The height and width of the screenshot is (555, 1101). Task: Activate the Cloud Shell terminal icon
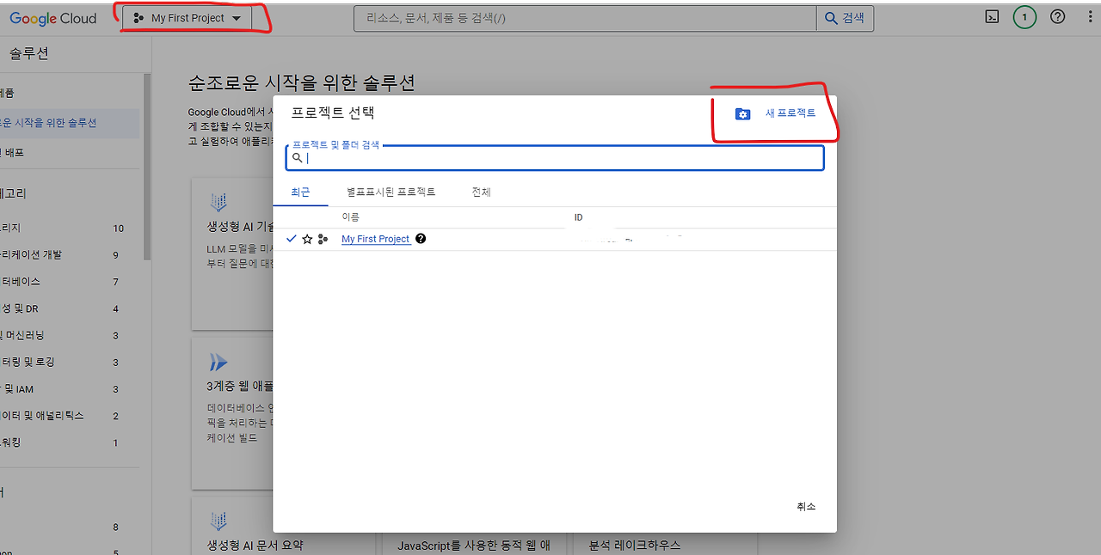[992, 17]
